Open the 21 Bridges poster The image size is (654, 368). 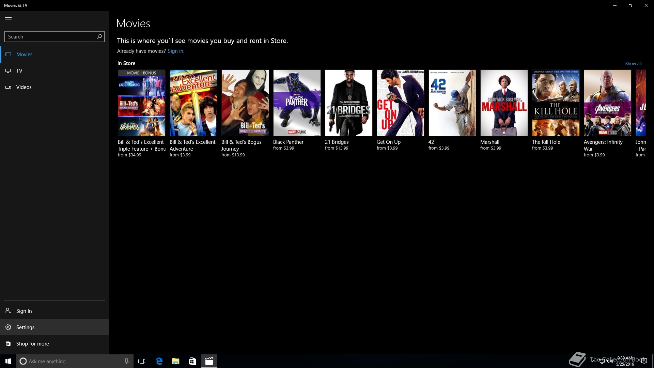pos(349,103)
